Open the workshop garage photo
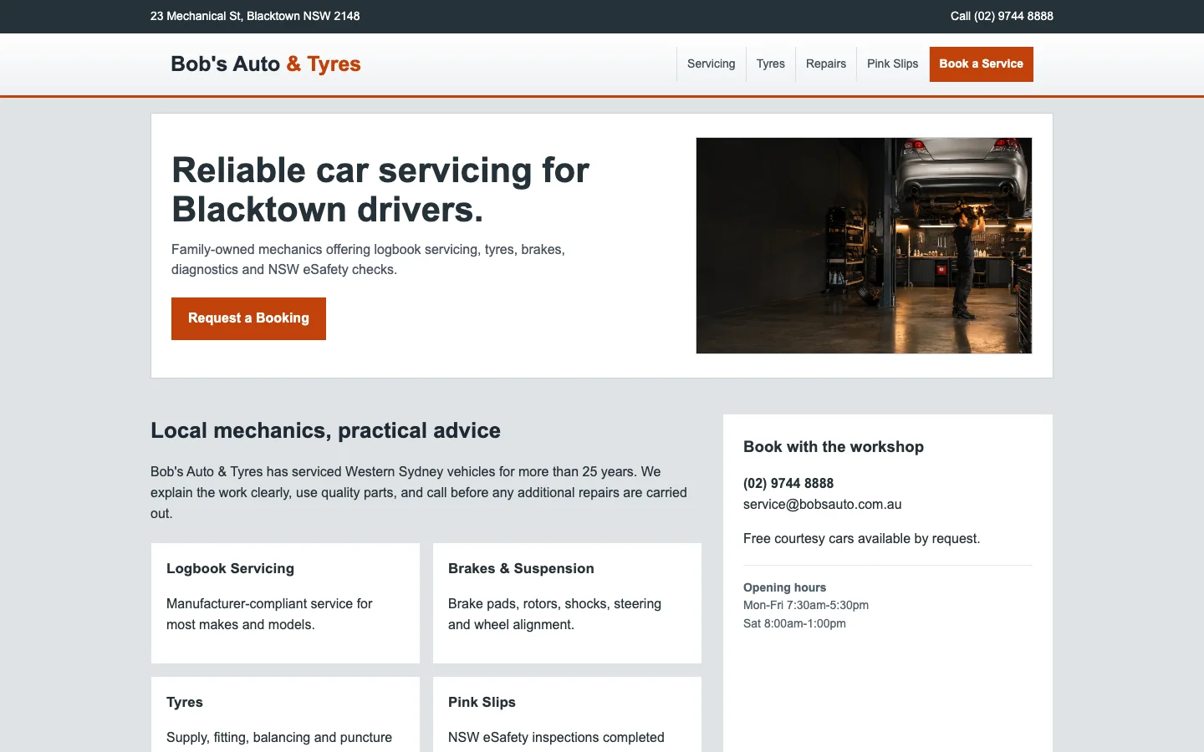Viewport: 1204px width, 752px height. (864, 246)
